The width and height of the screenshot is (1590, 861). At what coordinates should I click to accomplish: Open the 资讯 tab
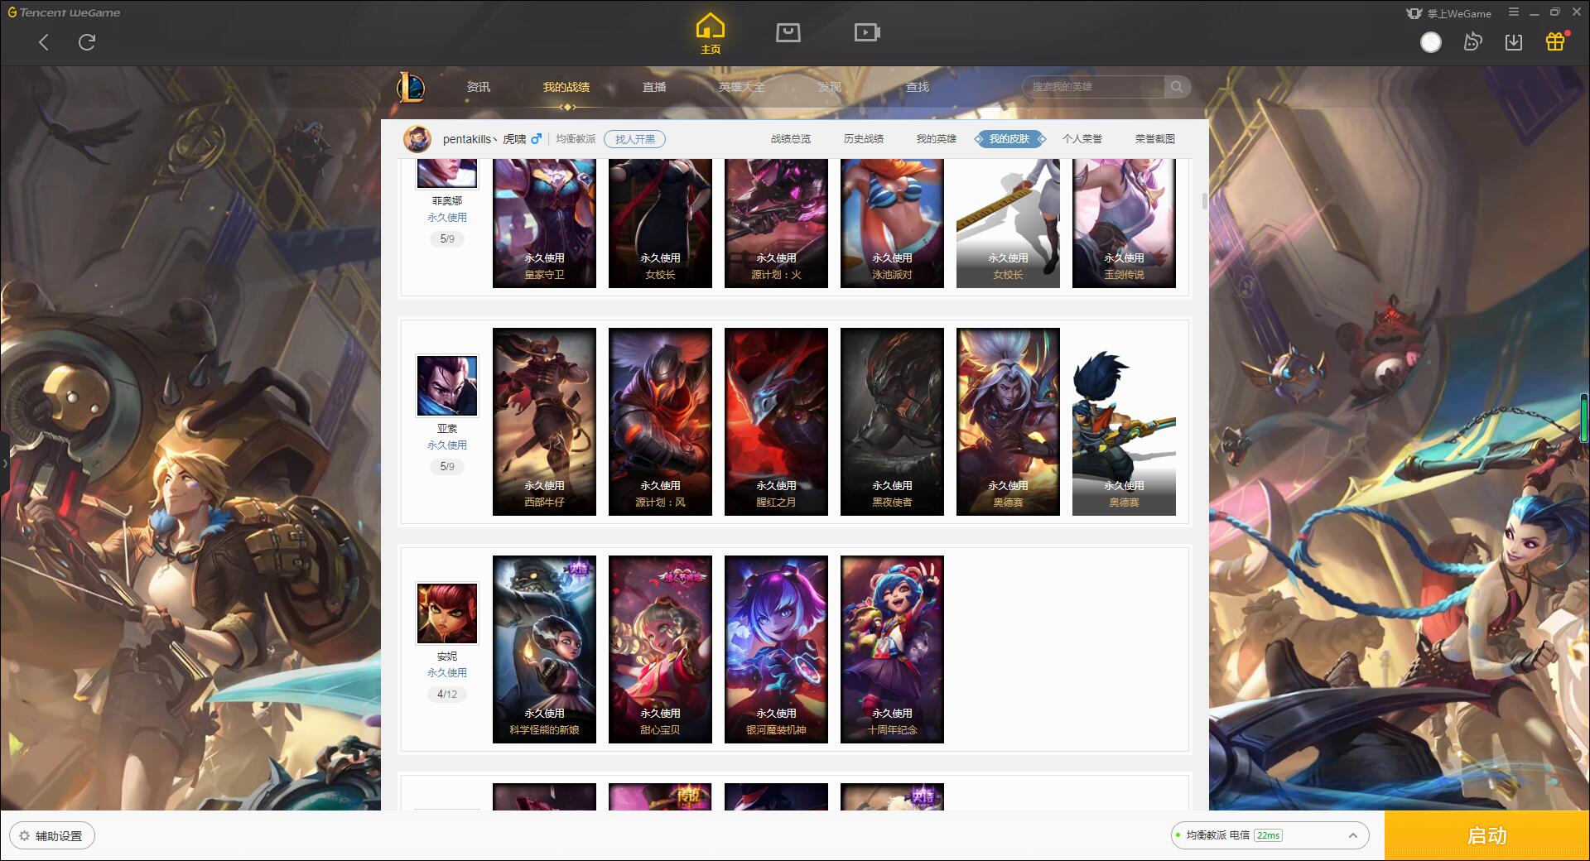[478, 87]
